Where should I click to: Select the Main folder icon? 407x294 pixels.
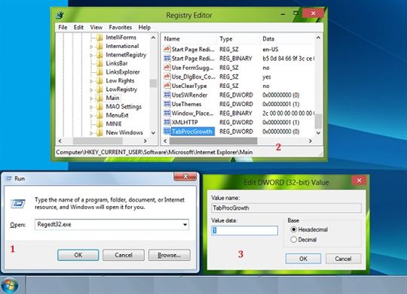(99, 98)
